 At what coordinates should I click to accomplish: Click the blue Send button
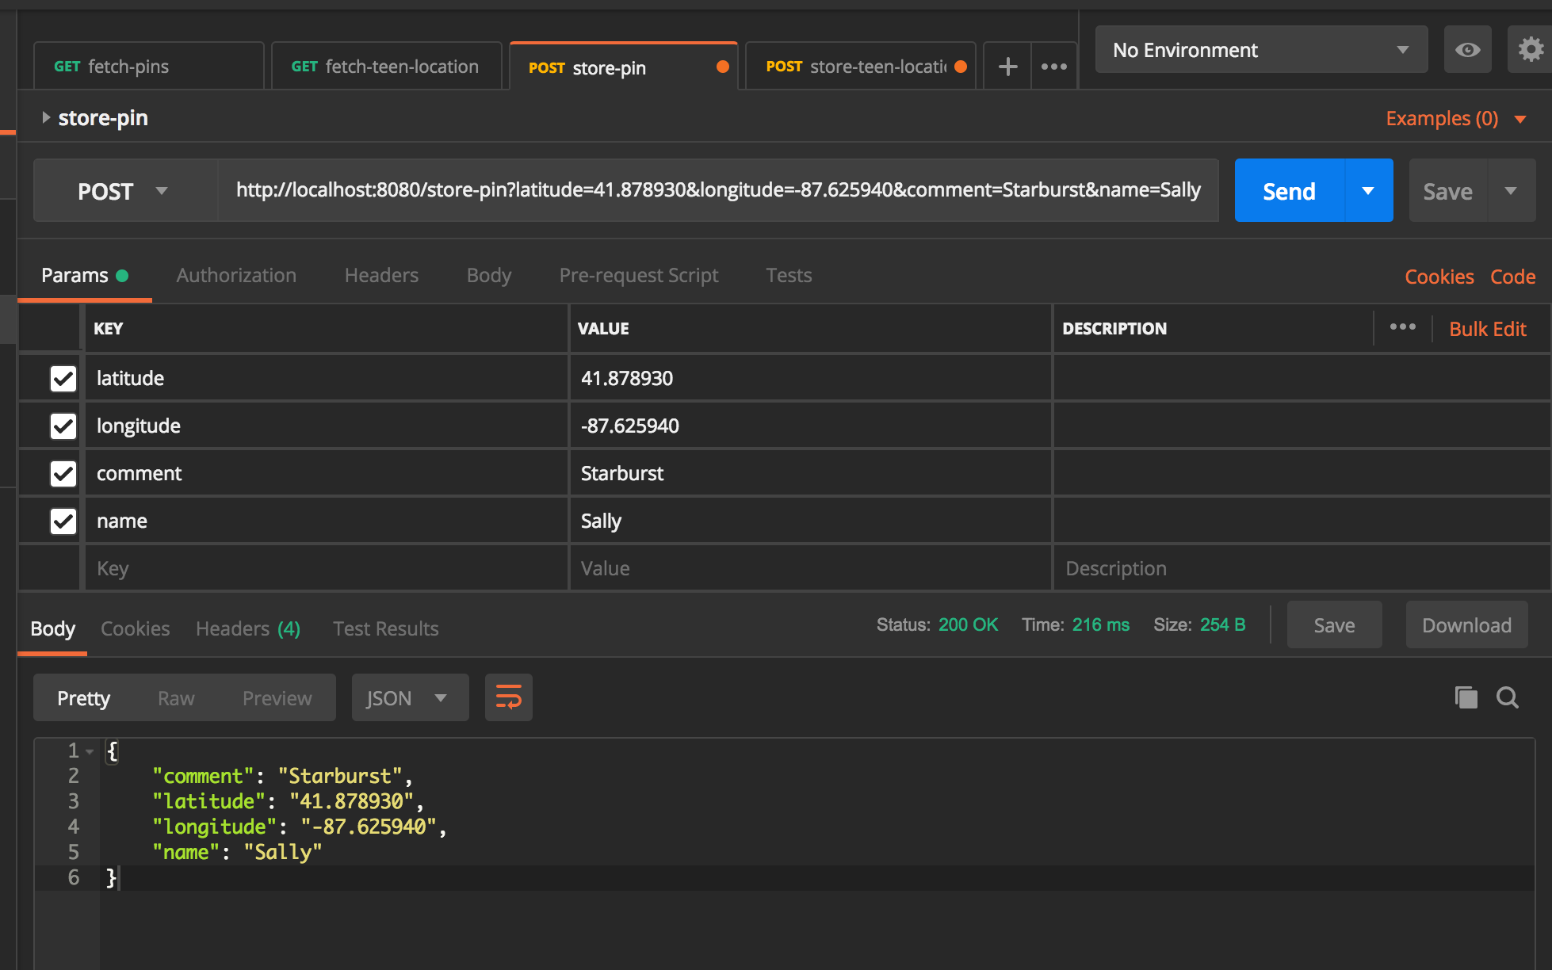click(1289, 191)
